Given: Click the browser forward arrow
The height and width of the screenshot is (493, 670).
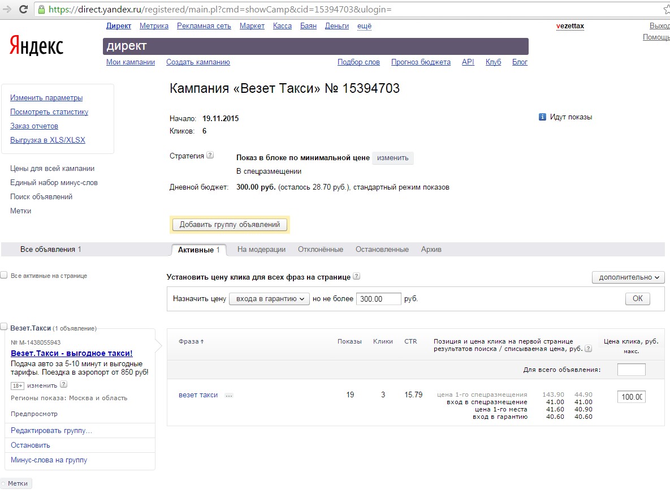Looking at the screenshot, I should pyautogui.click(x=7, y=9).
